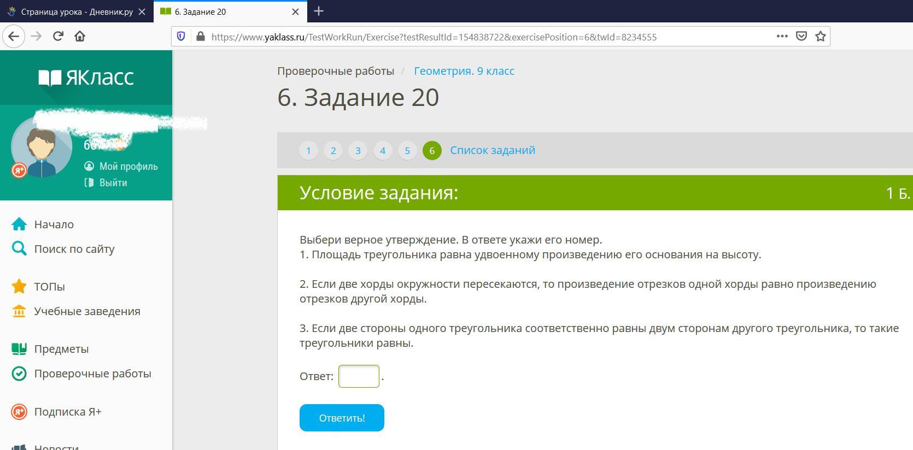The height and width of the screenshot is (450, 913).
Task: Show site security padlock info
Action: click(201, 37)
